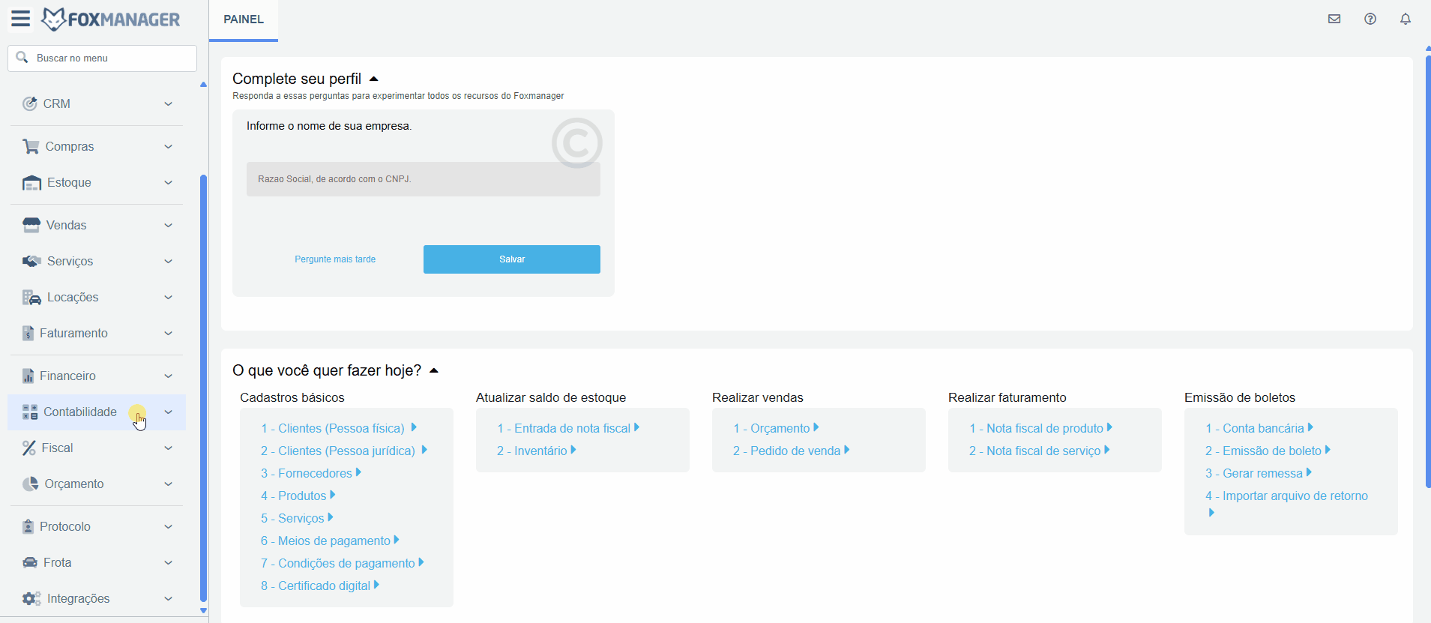Open the Contabilidade menu item

(x=80, y=412)
